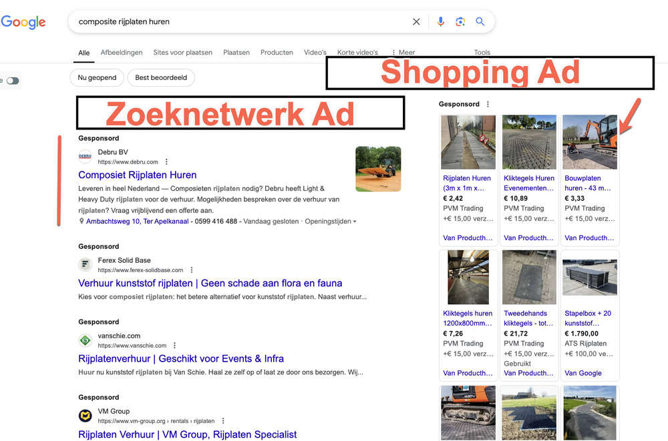668x441 pixels.
Task: Switch to the Producten tab
Action: click(x=277, y=52)
